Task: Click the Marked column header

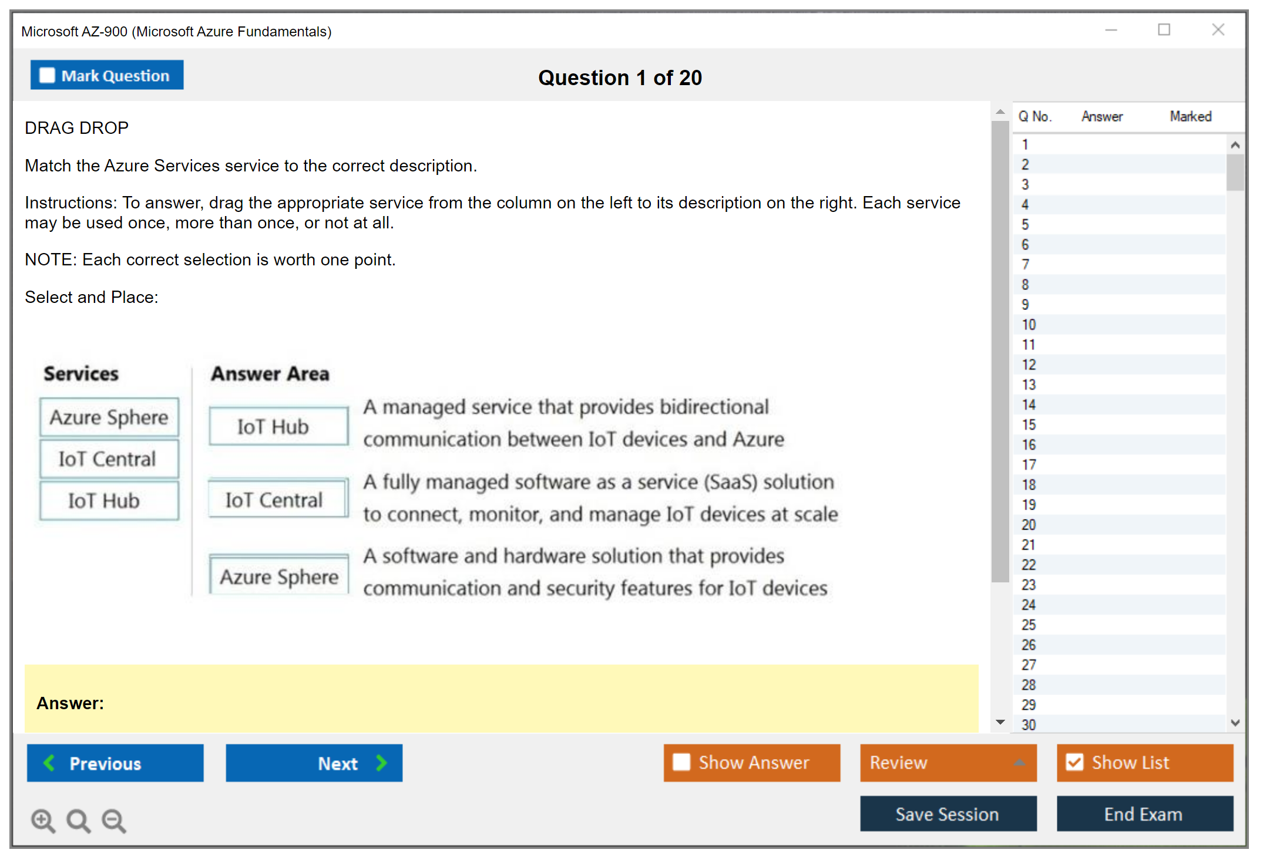Action: pos(1190,116)
